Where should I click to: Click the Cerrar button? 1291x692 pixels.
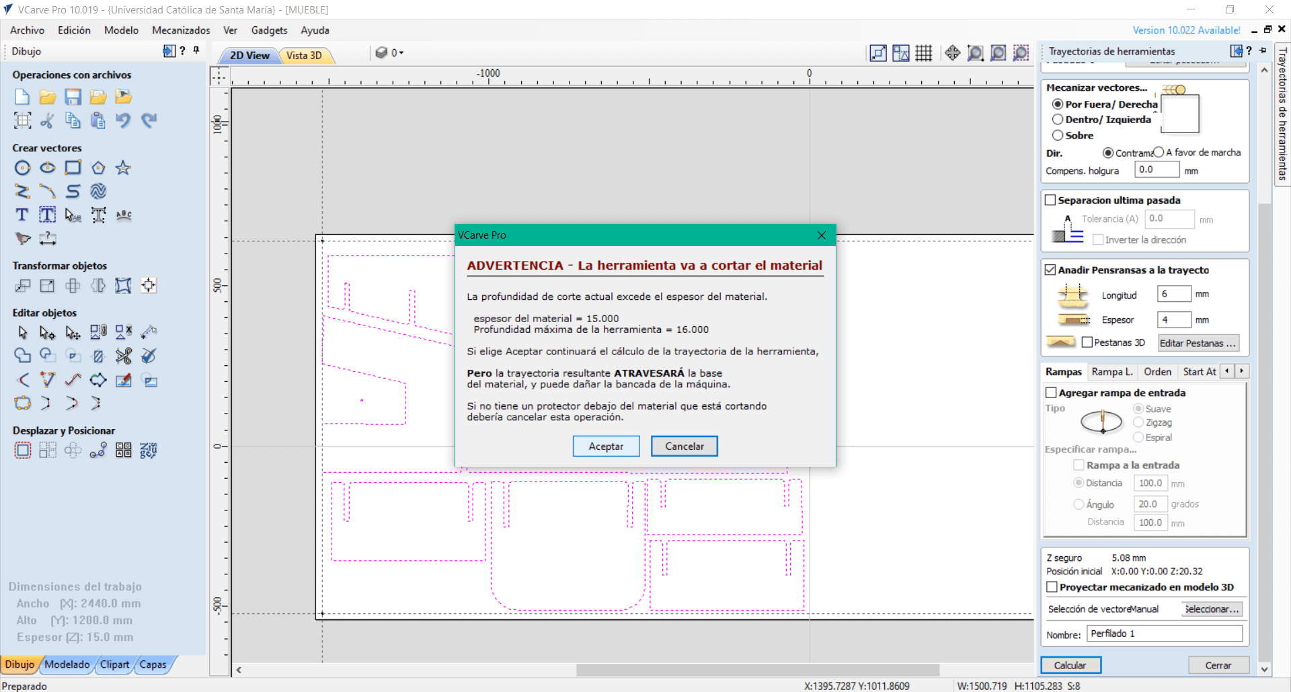coord(1218,665)
